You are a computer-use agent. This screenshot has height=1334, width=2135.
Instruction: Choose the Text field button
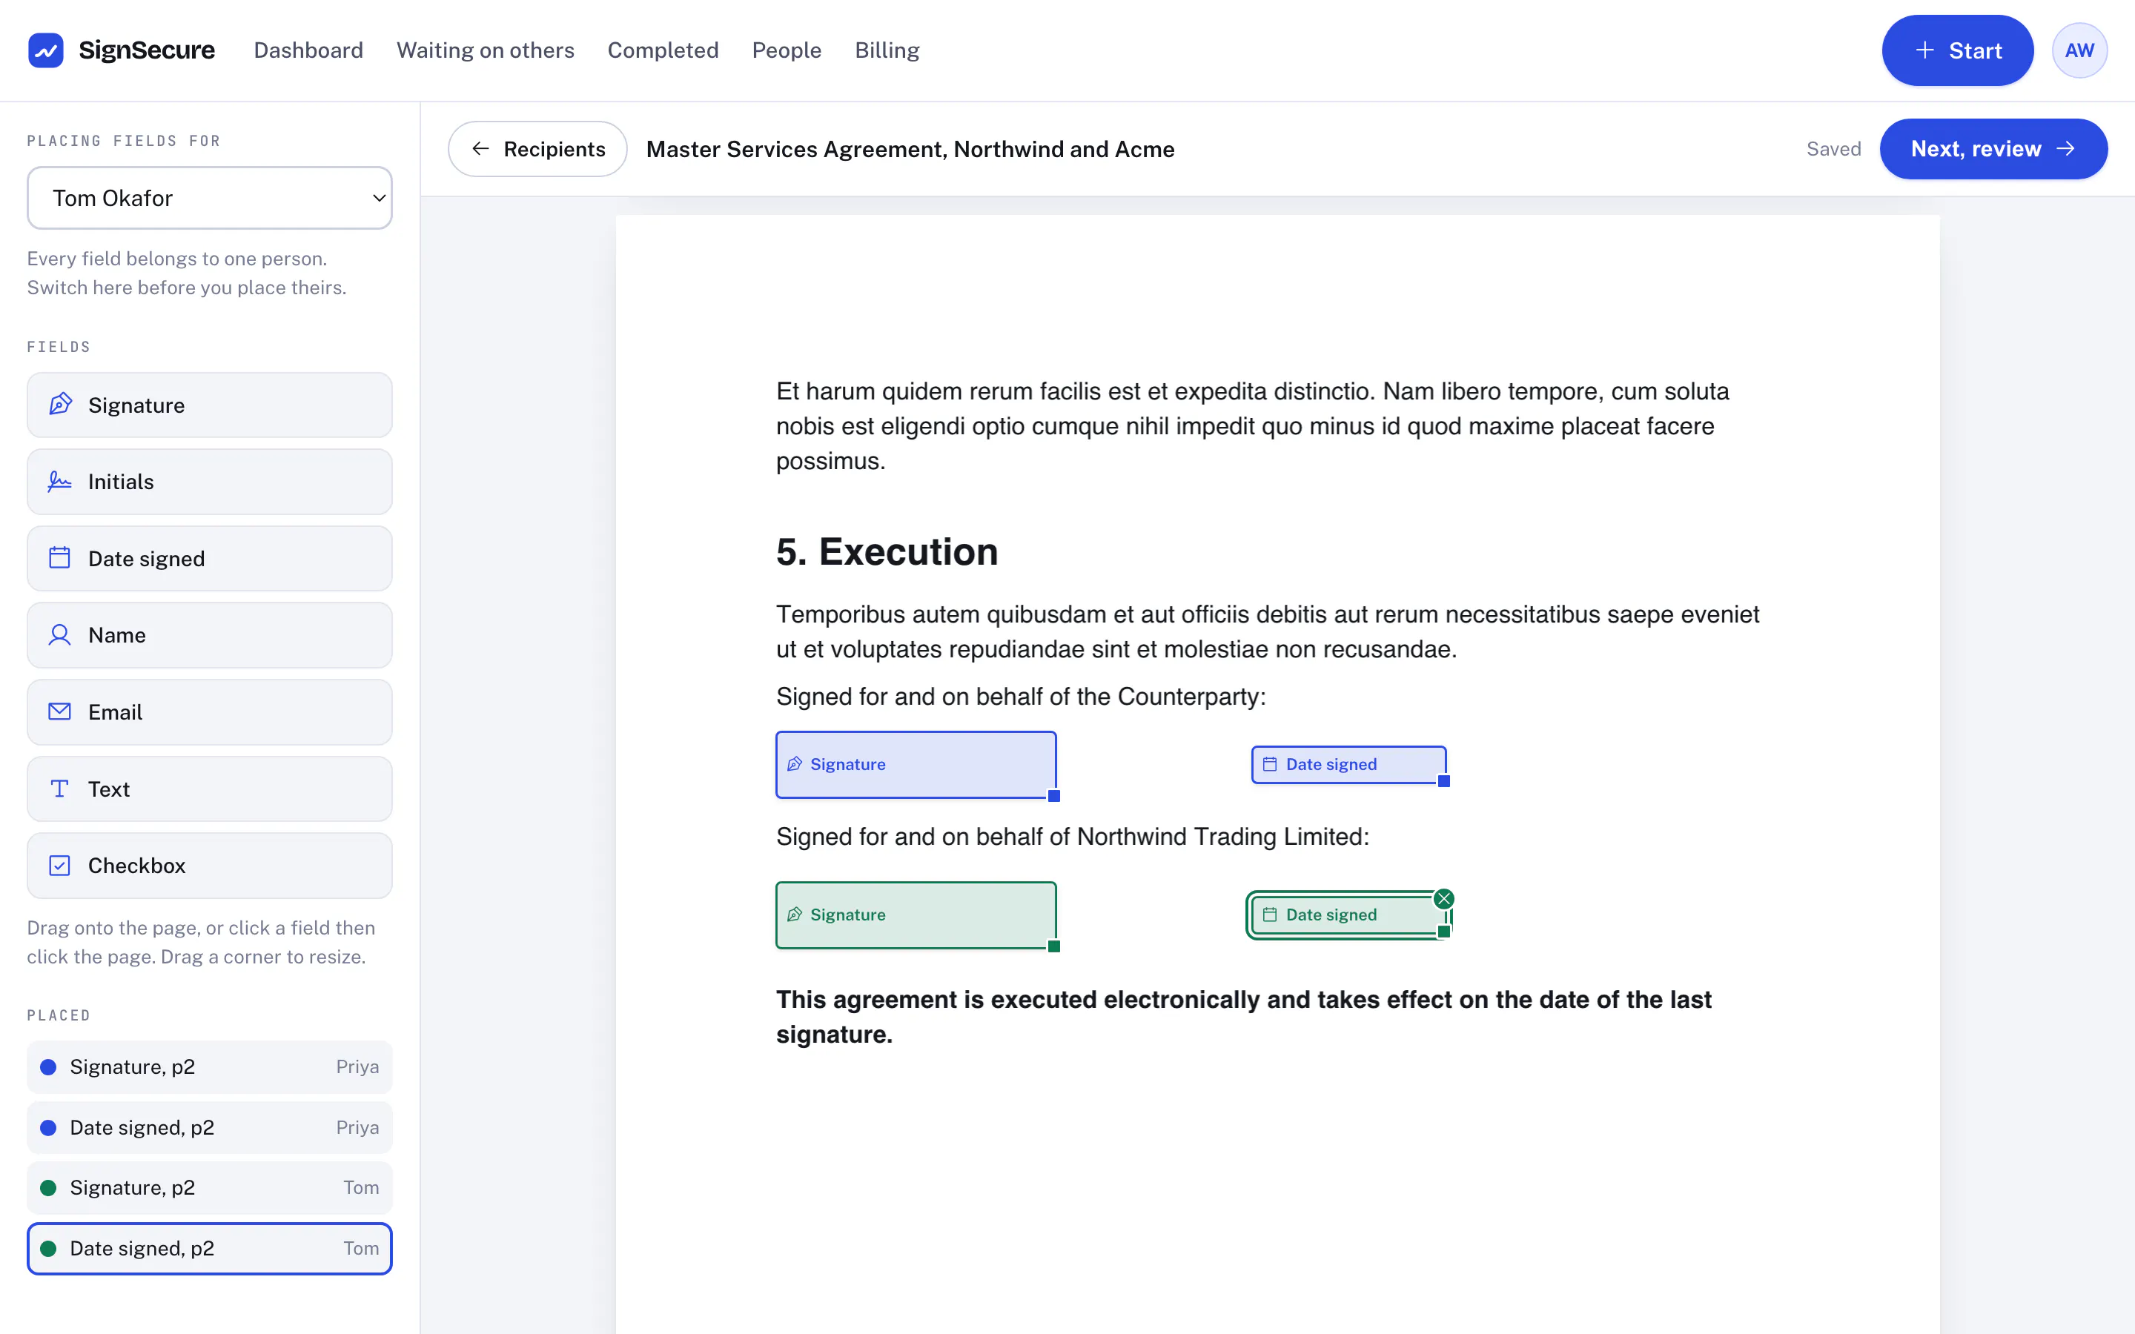tap(209, 788)
